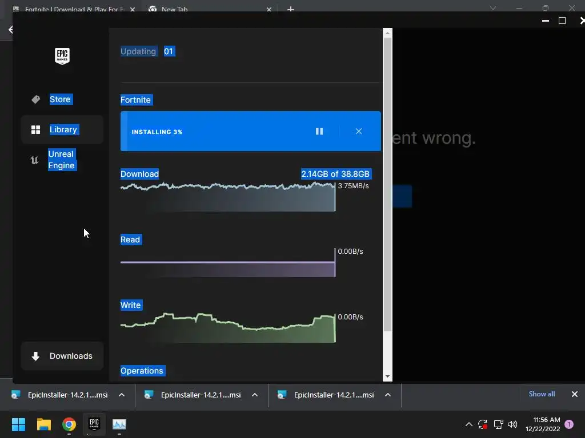Show hidden system tray icons
585x438 pixels.
[469, 424]
